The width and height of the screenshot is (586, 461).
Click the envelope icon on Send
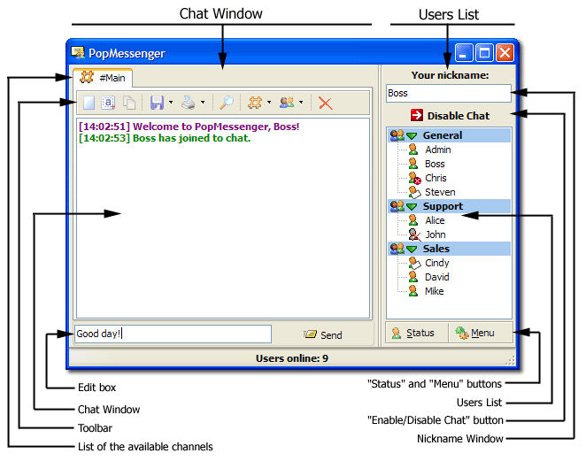(x=310, y=334)
